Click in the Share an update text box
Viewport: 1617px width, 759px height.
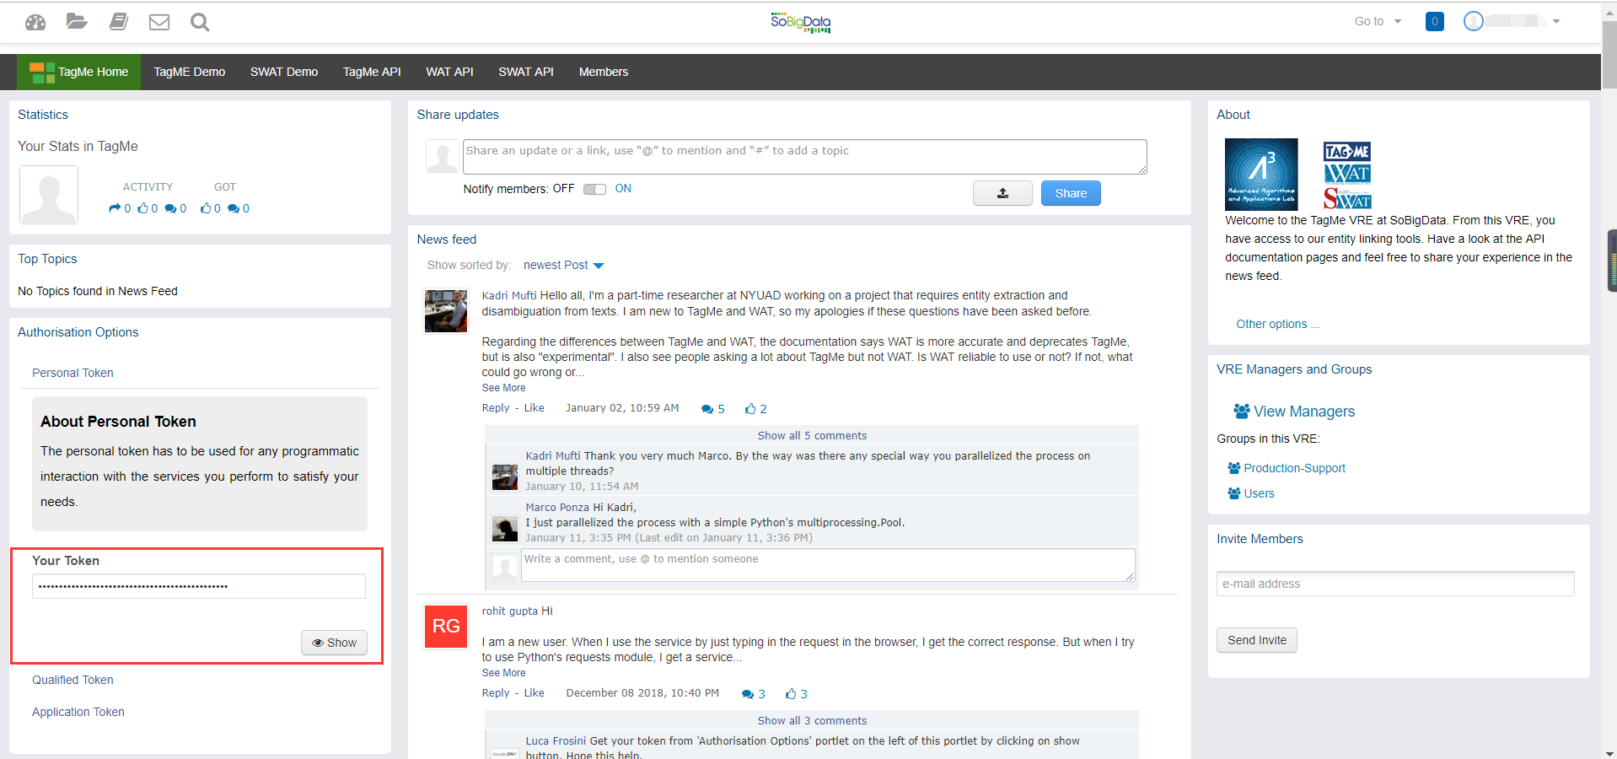805,157
